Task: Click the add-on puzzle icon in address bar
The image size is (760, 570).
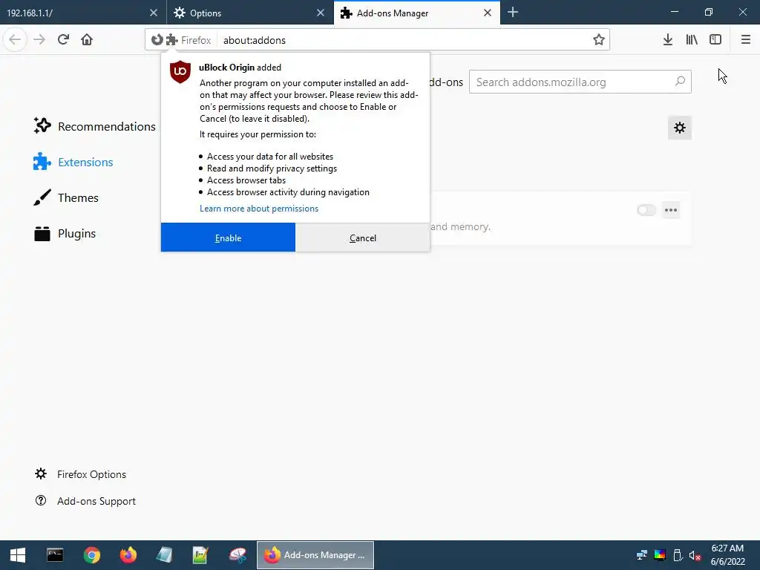Action: point(172,40)
